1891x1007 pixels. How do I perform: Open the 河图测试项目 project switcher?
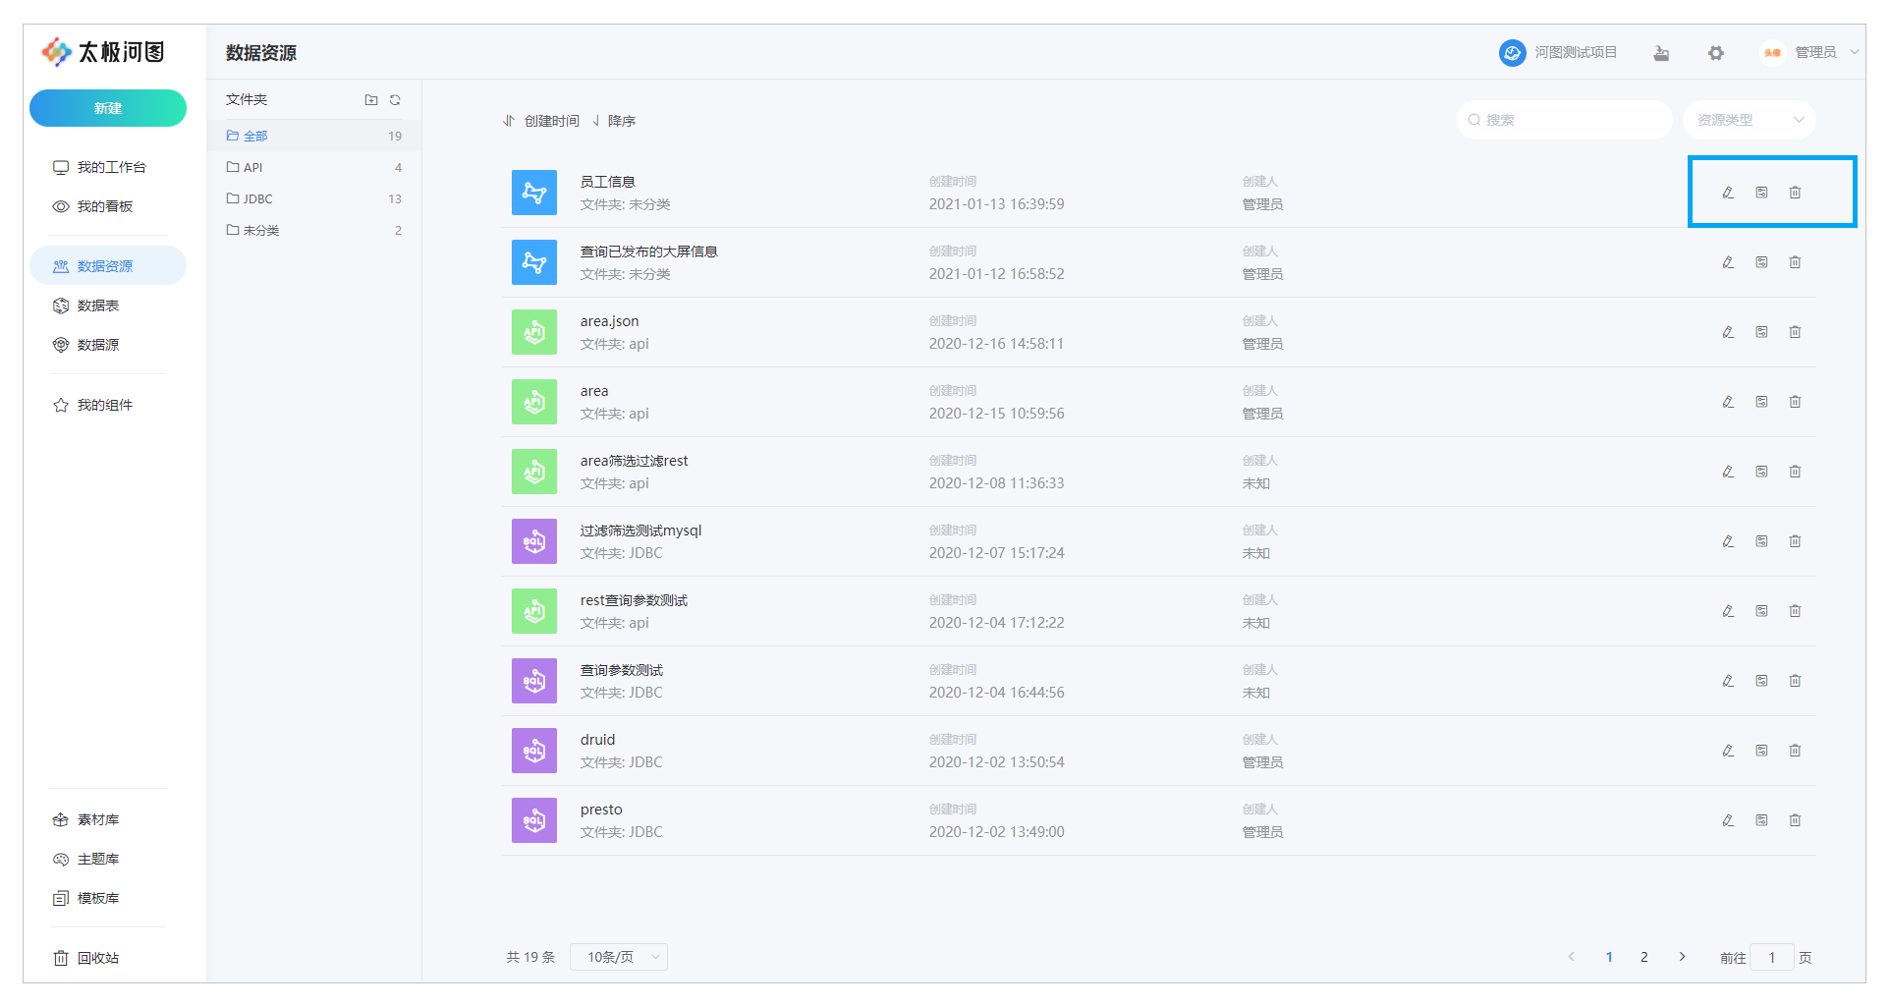1558,53
